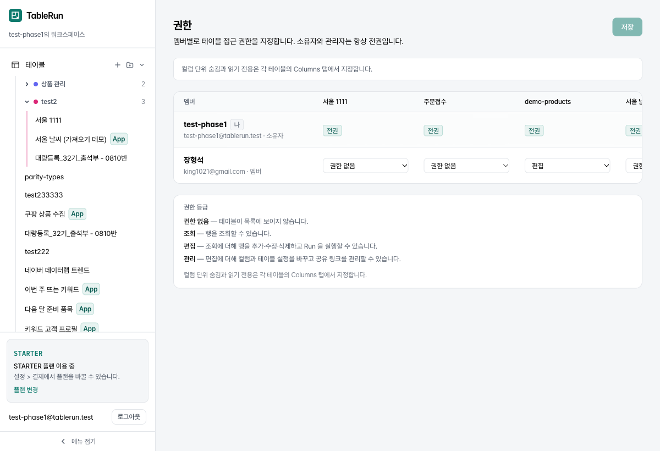
Task: Open the 쿠팡 상품 수집 table
Action: [45, 214]
